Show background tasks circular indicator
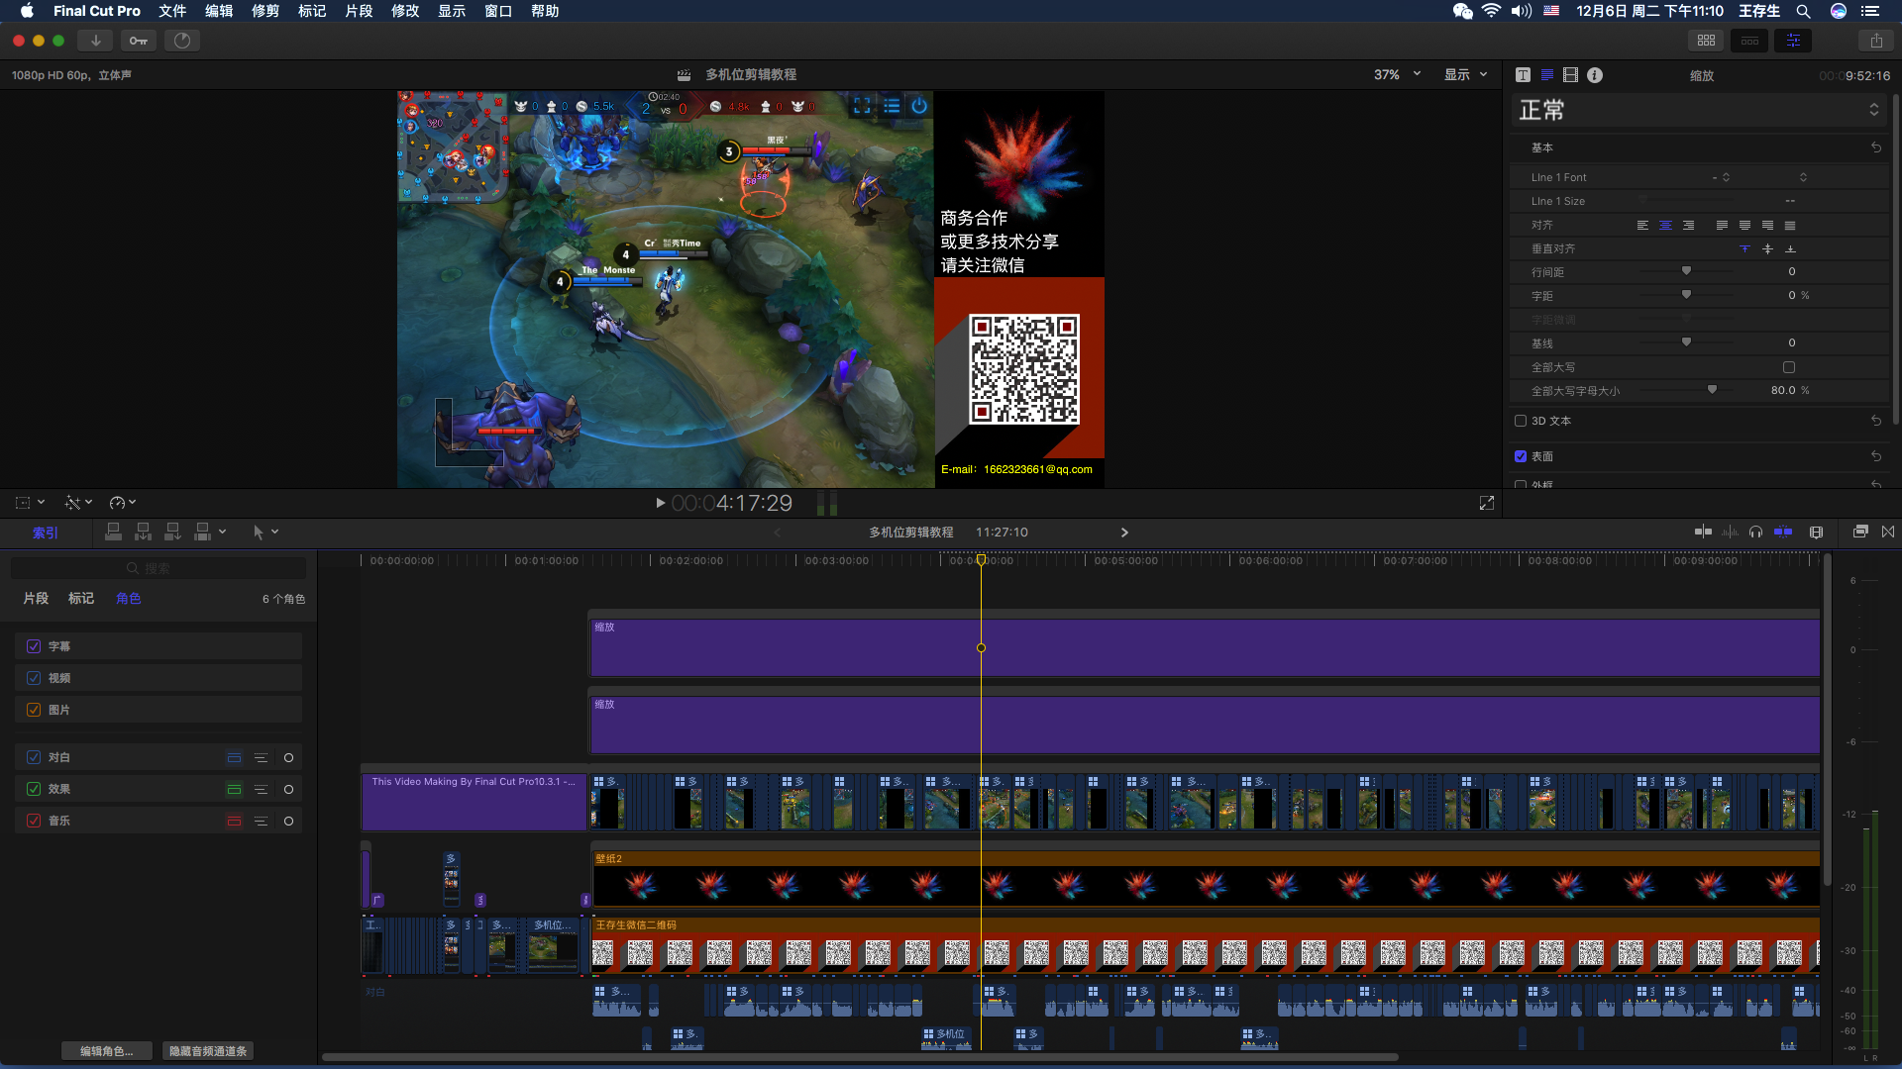Image resolution: width=1902 pixels, height=1069 pixels. coord(182,41)
